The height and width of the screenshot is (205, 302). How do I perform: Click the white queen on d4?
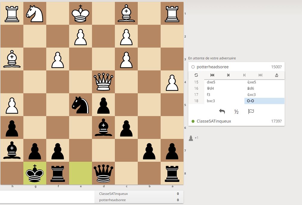click(104, 83)
